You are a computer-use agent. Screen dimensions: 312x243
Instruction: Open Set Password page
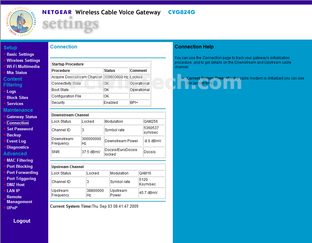20,129
